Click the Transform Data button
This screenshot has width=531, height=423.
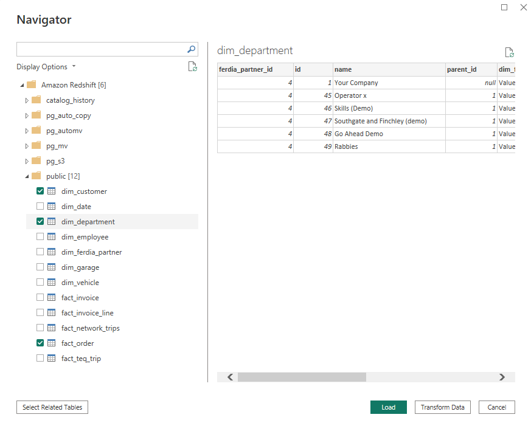(x=443, y=407)
